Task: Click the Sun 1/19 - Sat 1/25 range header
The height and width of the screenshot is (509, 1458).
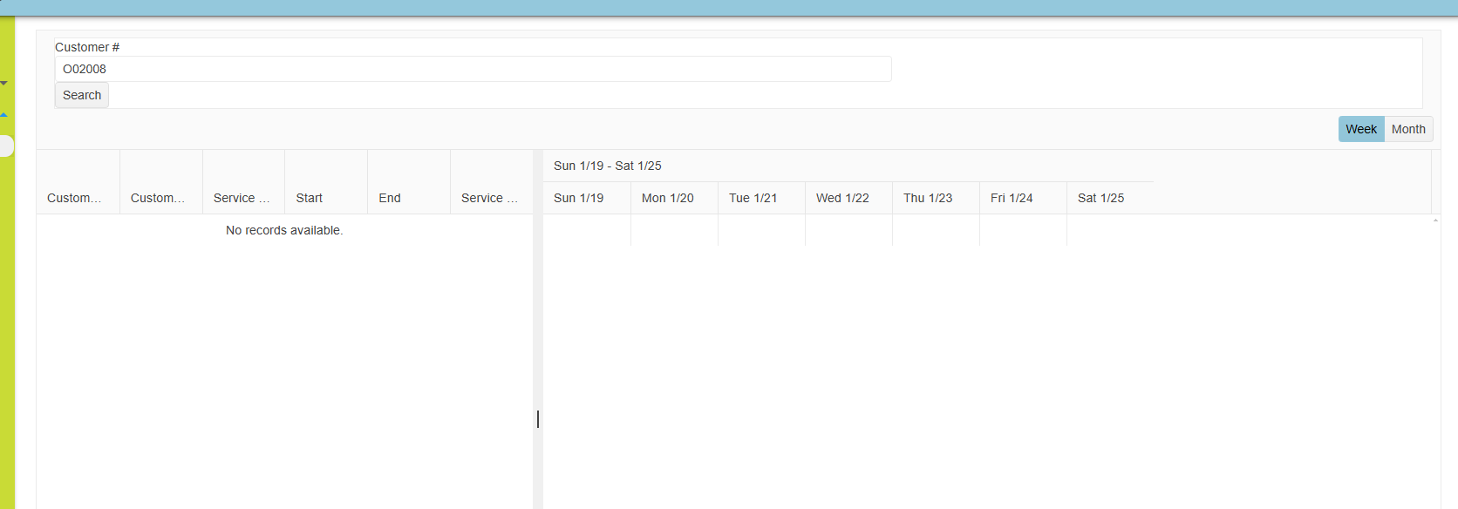Action: pyautogui.click(x=608, y=166)
